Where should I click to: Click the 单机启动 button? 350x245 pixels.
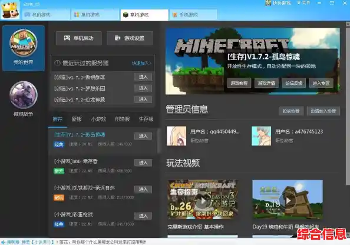(x=79, y=38)
